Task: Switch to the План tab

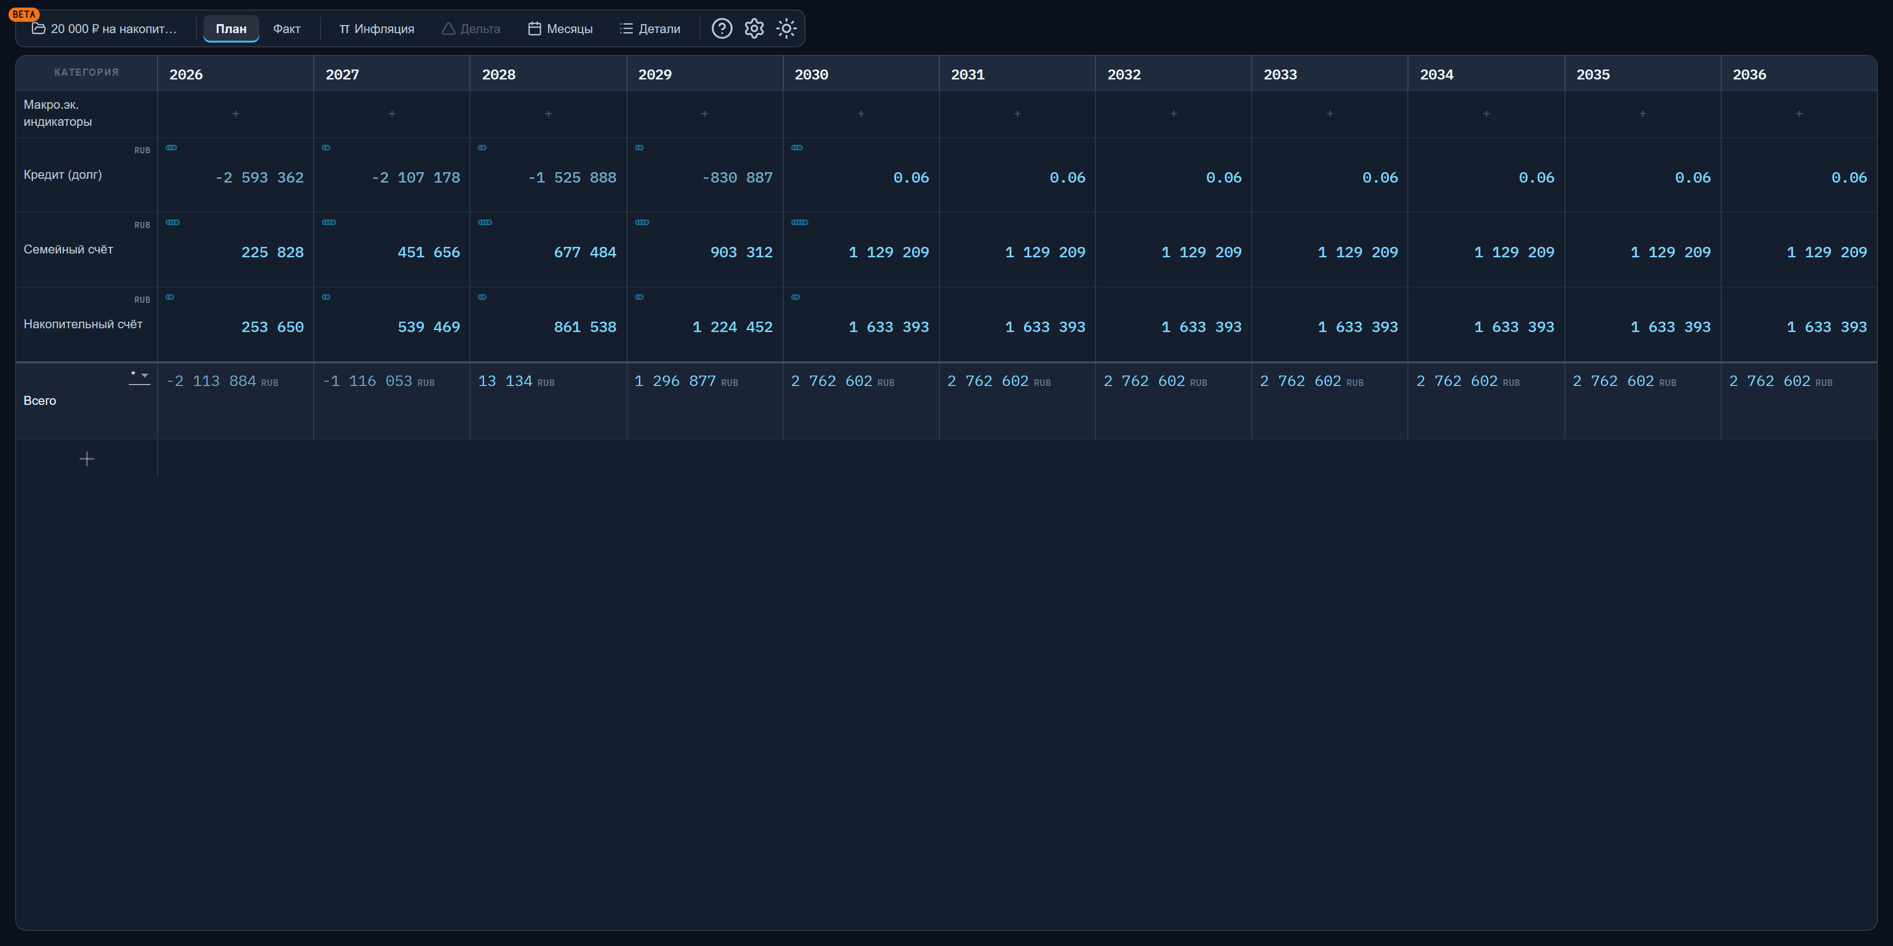Action: pyautogui.click(x=231, y=29)
